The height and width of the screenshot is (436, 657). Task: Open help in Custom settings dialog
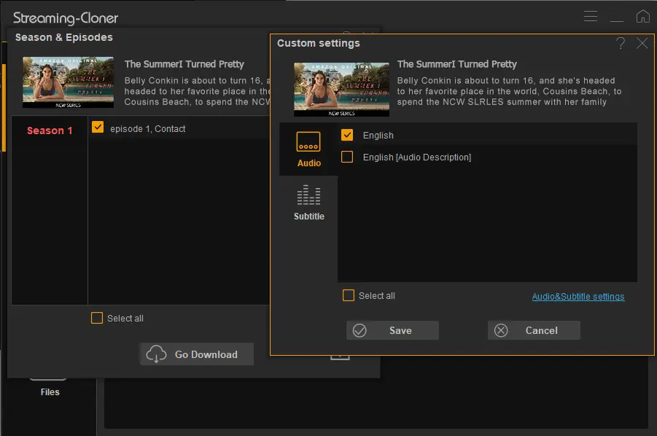(x=621, y=43)
